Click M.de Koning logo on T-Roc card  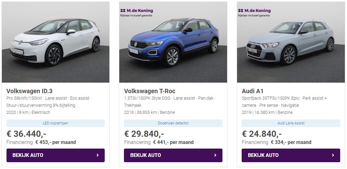137,12
